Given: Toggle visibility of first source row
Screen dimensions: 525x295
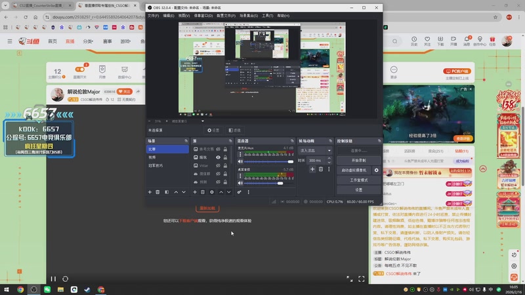Looking at the screenshot, I should 218,149.
